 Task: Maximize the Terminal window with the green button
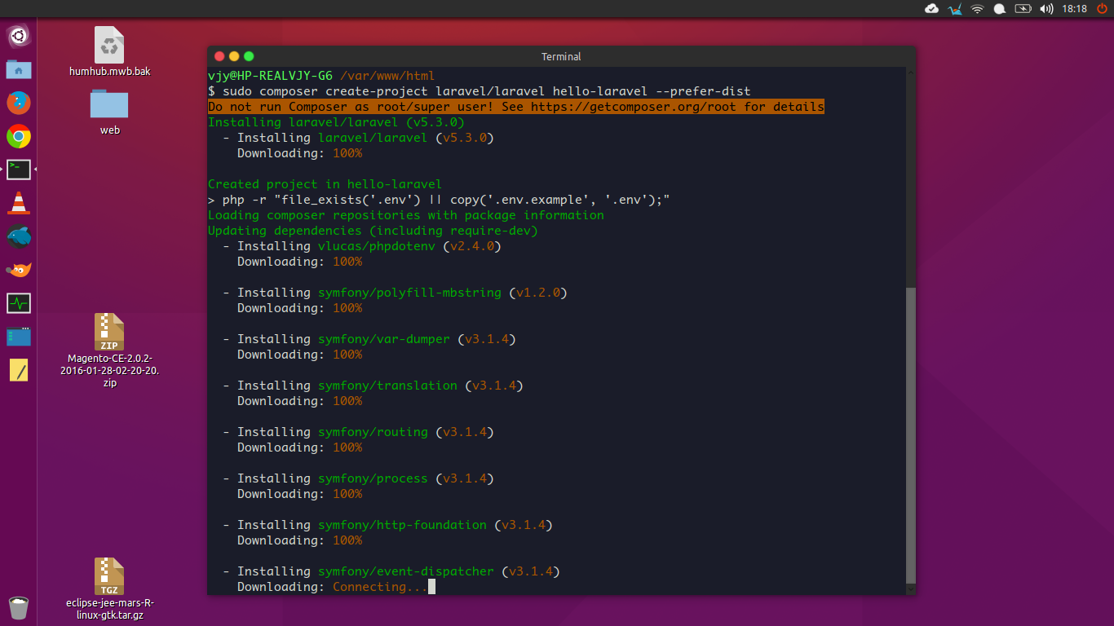tap(249, 56)
